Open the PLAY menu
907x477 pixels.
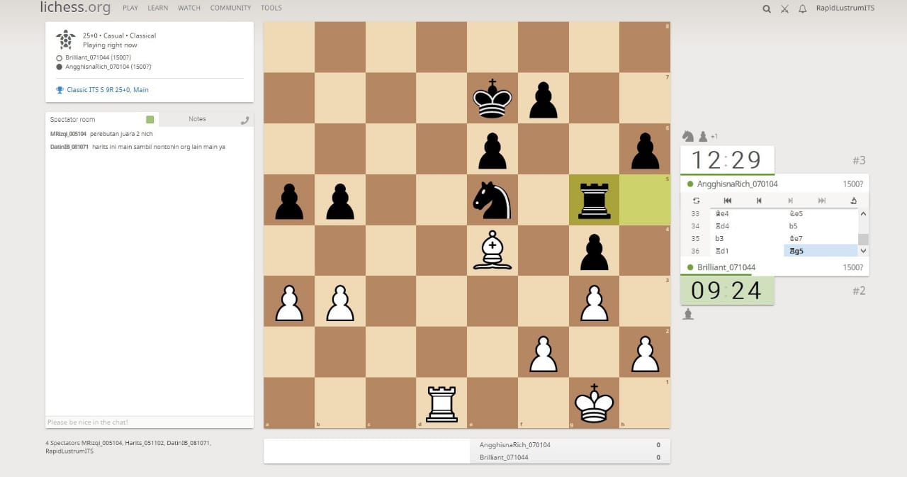130,8
